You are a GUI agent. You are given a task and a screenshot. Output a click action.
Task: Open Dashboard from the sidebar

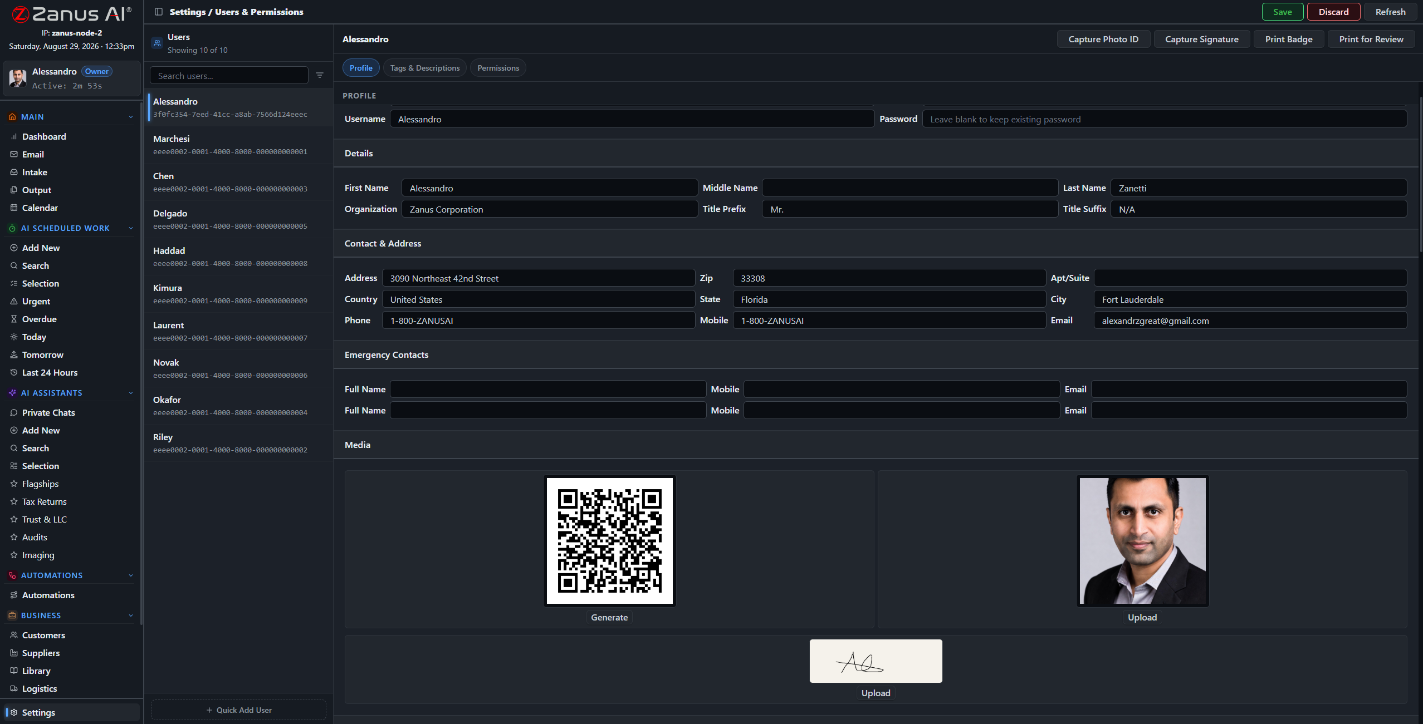[44, 136]
